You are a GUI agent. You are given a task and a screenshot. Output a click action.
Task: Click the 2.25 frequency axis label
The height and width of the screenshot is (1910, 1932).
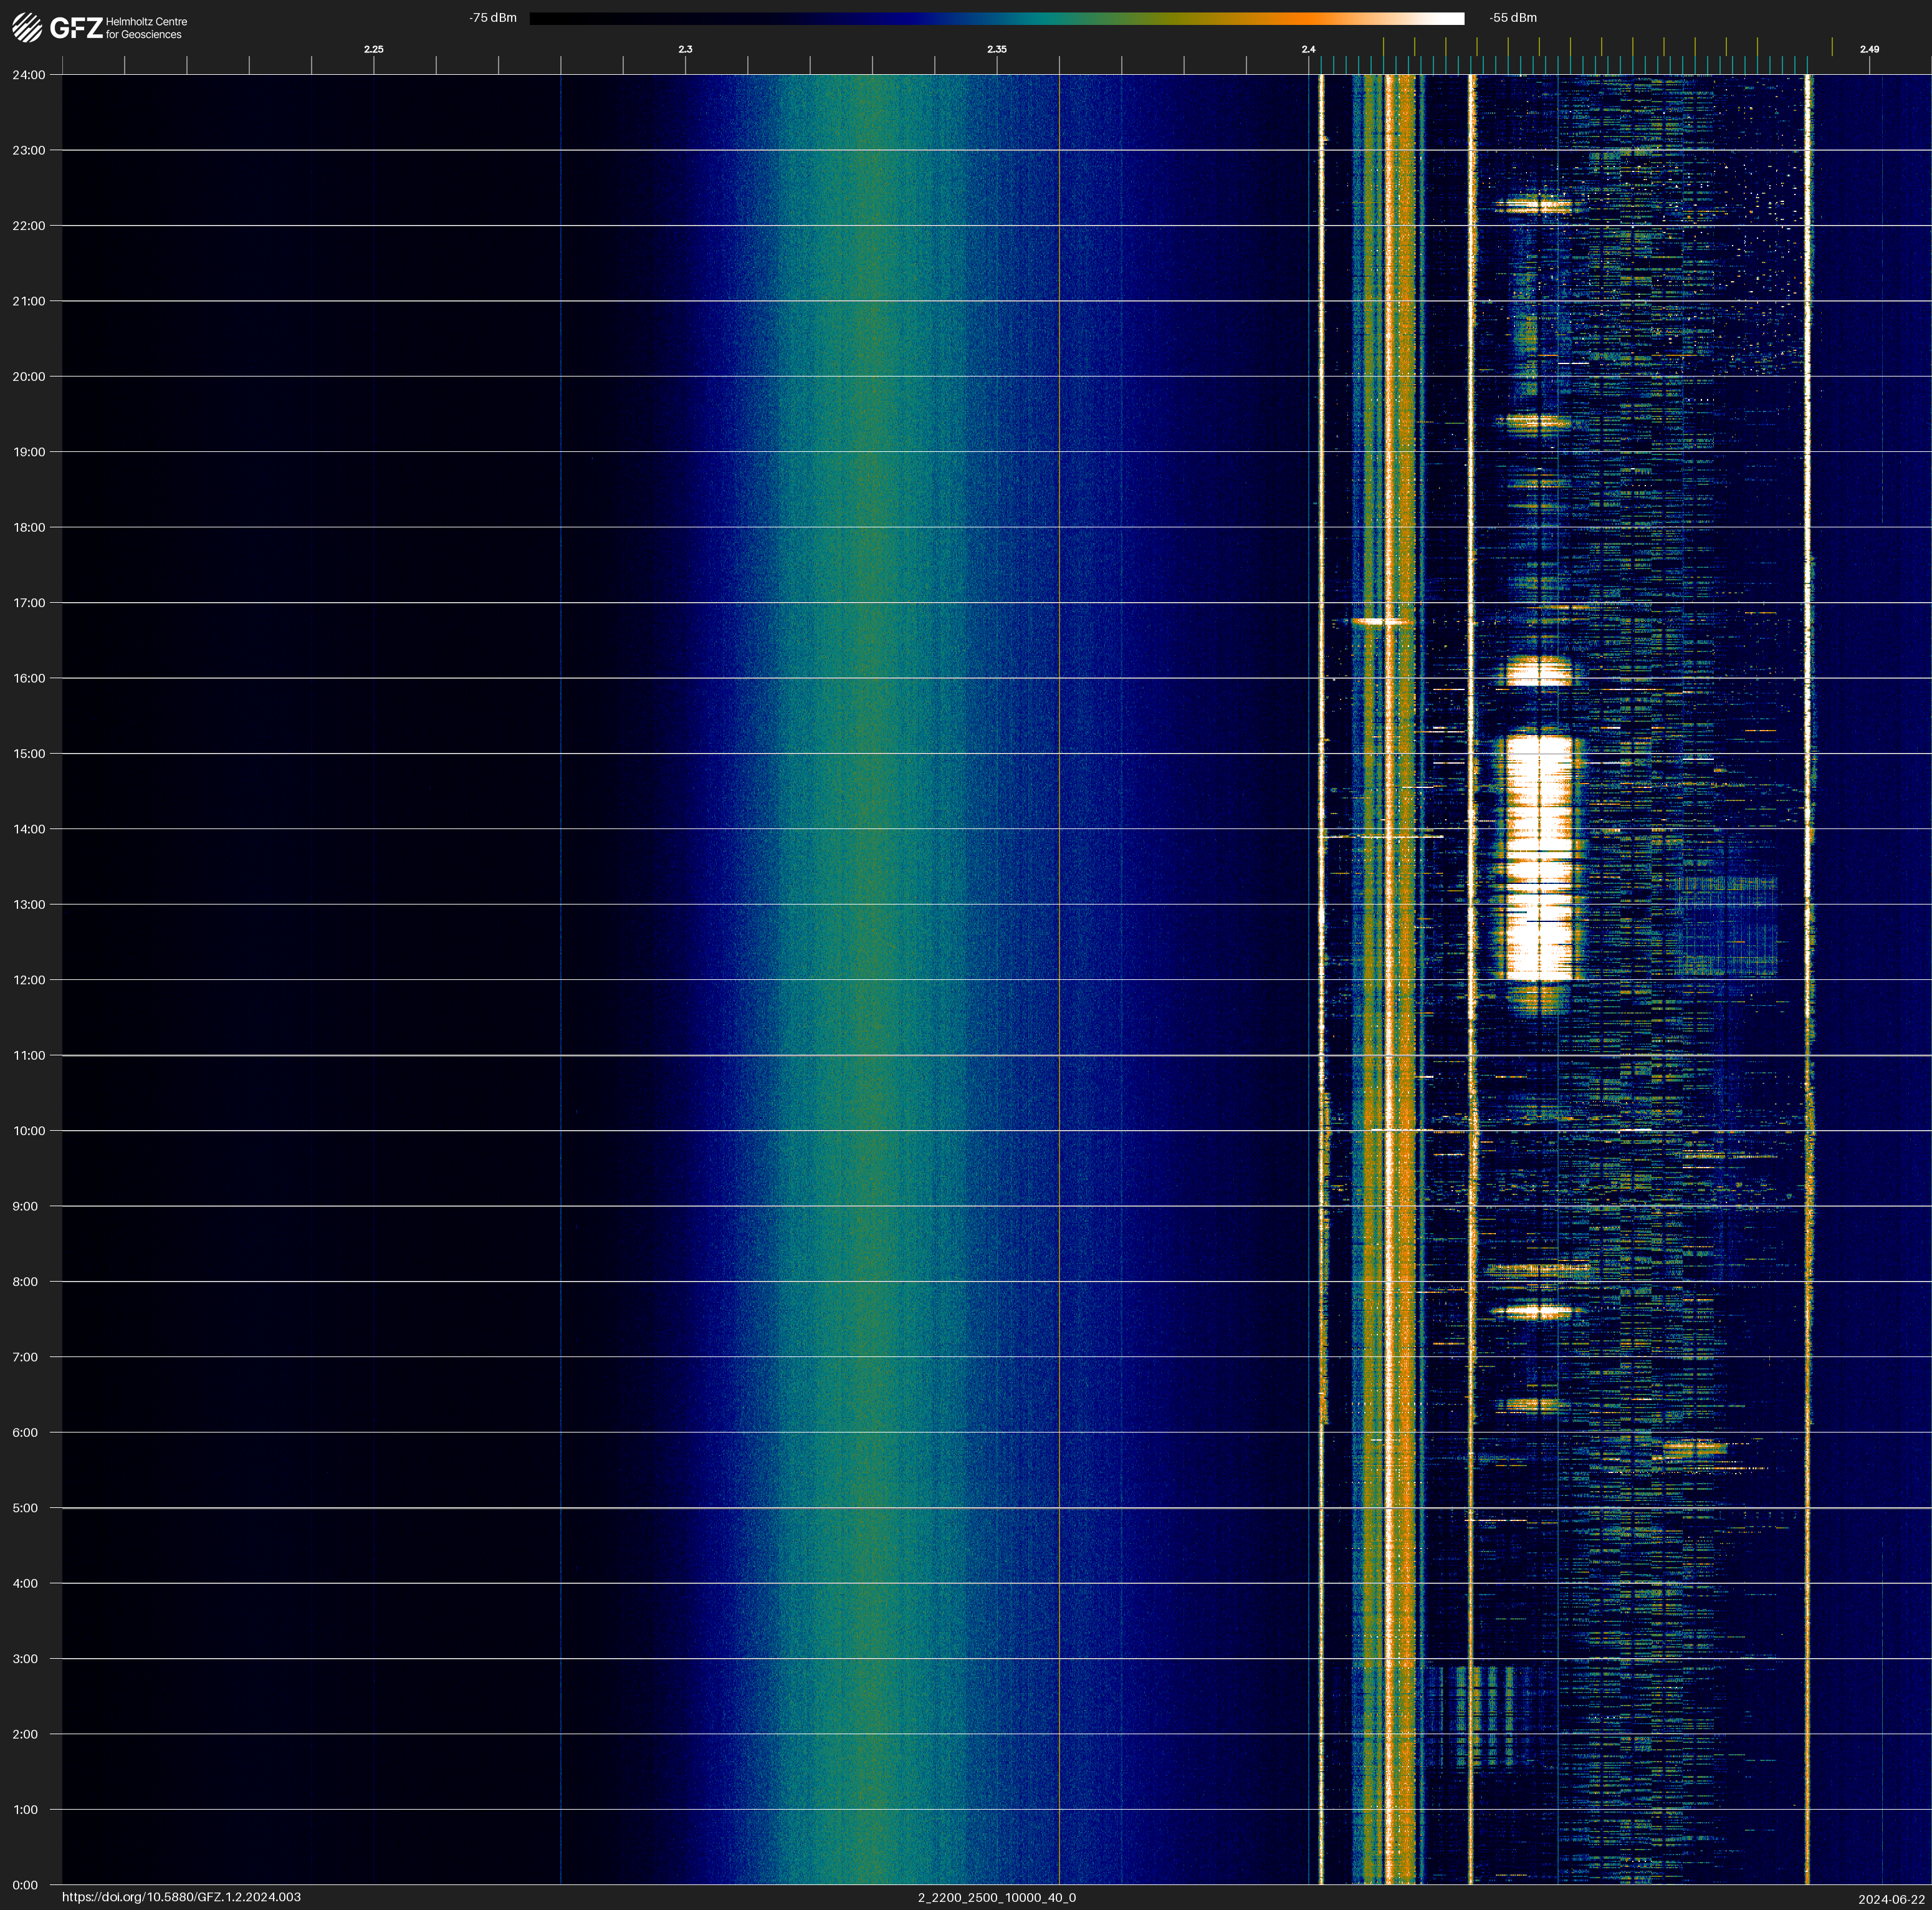(x=373, y=49)
